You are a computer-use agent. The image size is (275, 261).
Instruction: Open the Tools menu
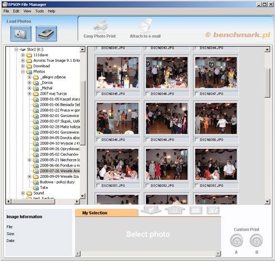[x=39, y=11]
